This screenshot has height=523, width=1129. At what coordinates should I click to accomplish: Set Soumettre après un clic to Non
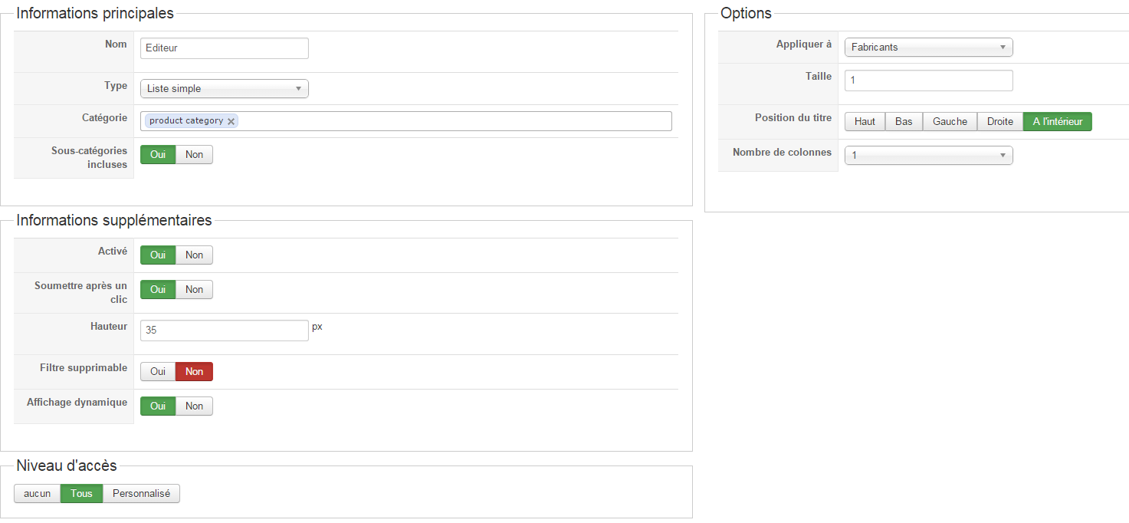(x=194, y=290)
